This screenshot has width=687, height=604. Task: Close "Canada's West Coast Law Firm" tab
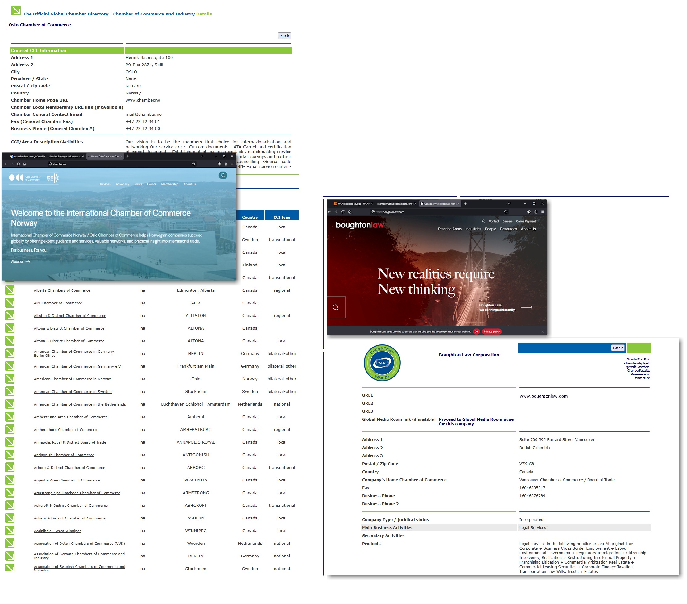tap(458, 204)
